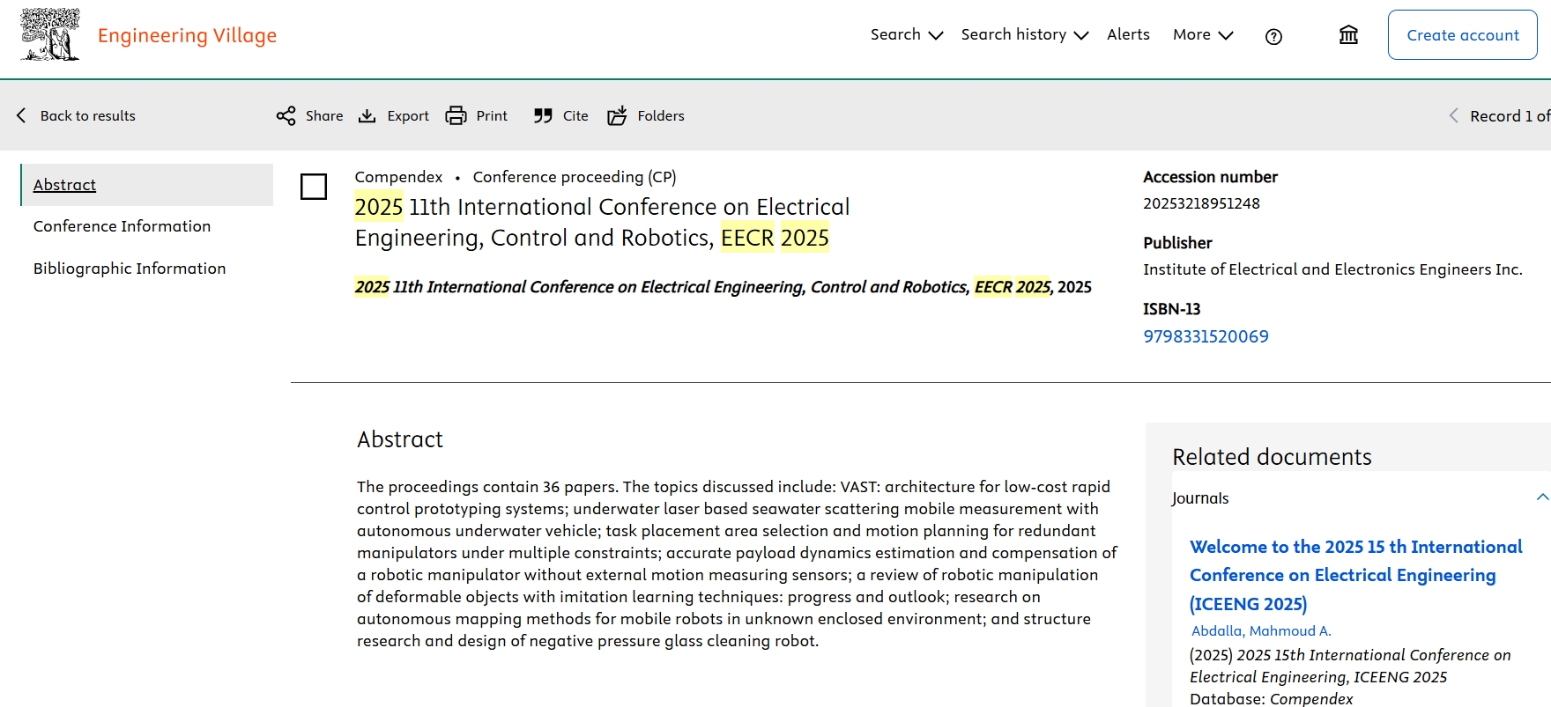Collapse the Journals section chevron

[x=1542, y=497]
